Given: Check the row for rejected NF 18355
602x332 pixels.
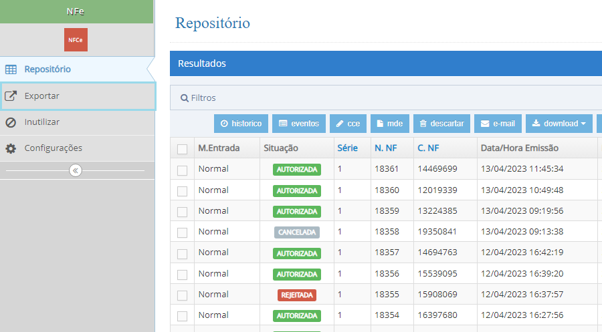Looking at the screenshot, I should click(183, 295).
